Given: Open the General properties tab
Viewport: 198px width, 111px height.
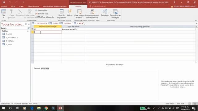Looking at the screenshot, I should [37, 68].
